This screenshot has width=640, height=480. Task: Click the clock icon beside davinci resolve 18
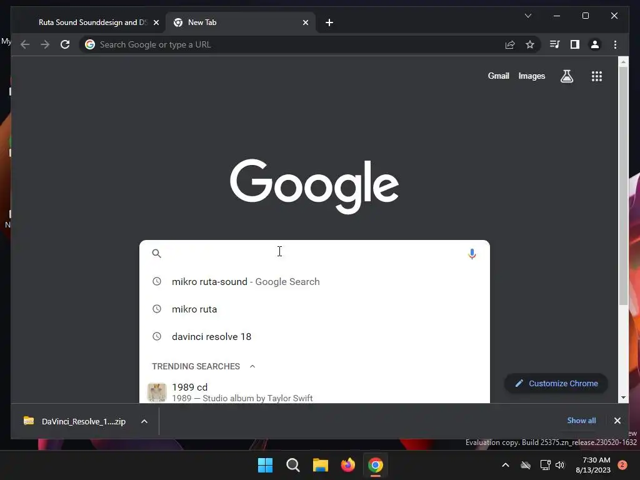pyautogui.click(x=157, y=336)
